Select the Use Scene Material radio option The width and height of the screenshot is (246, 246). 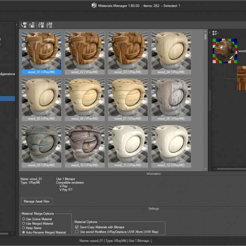(23, 219)
